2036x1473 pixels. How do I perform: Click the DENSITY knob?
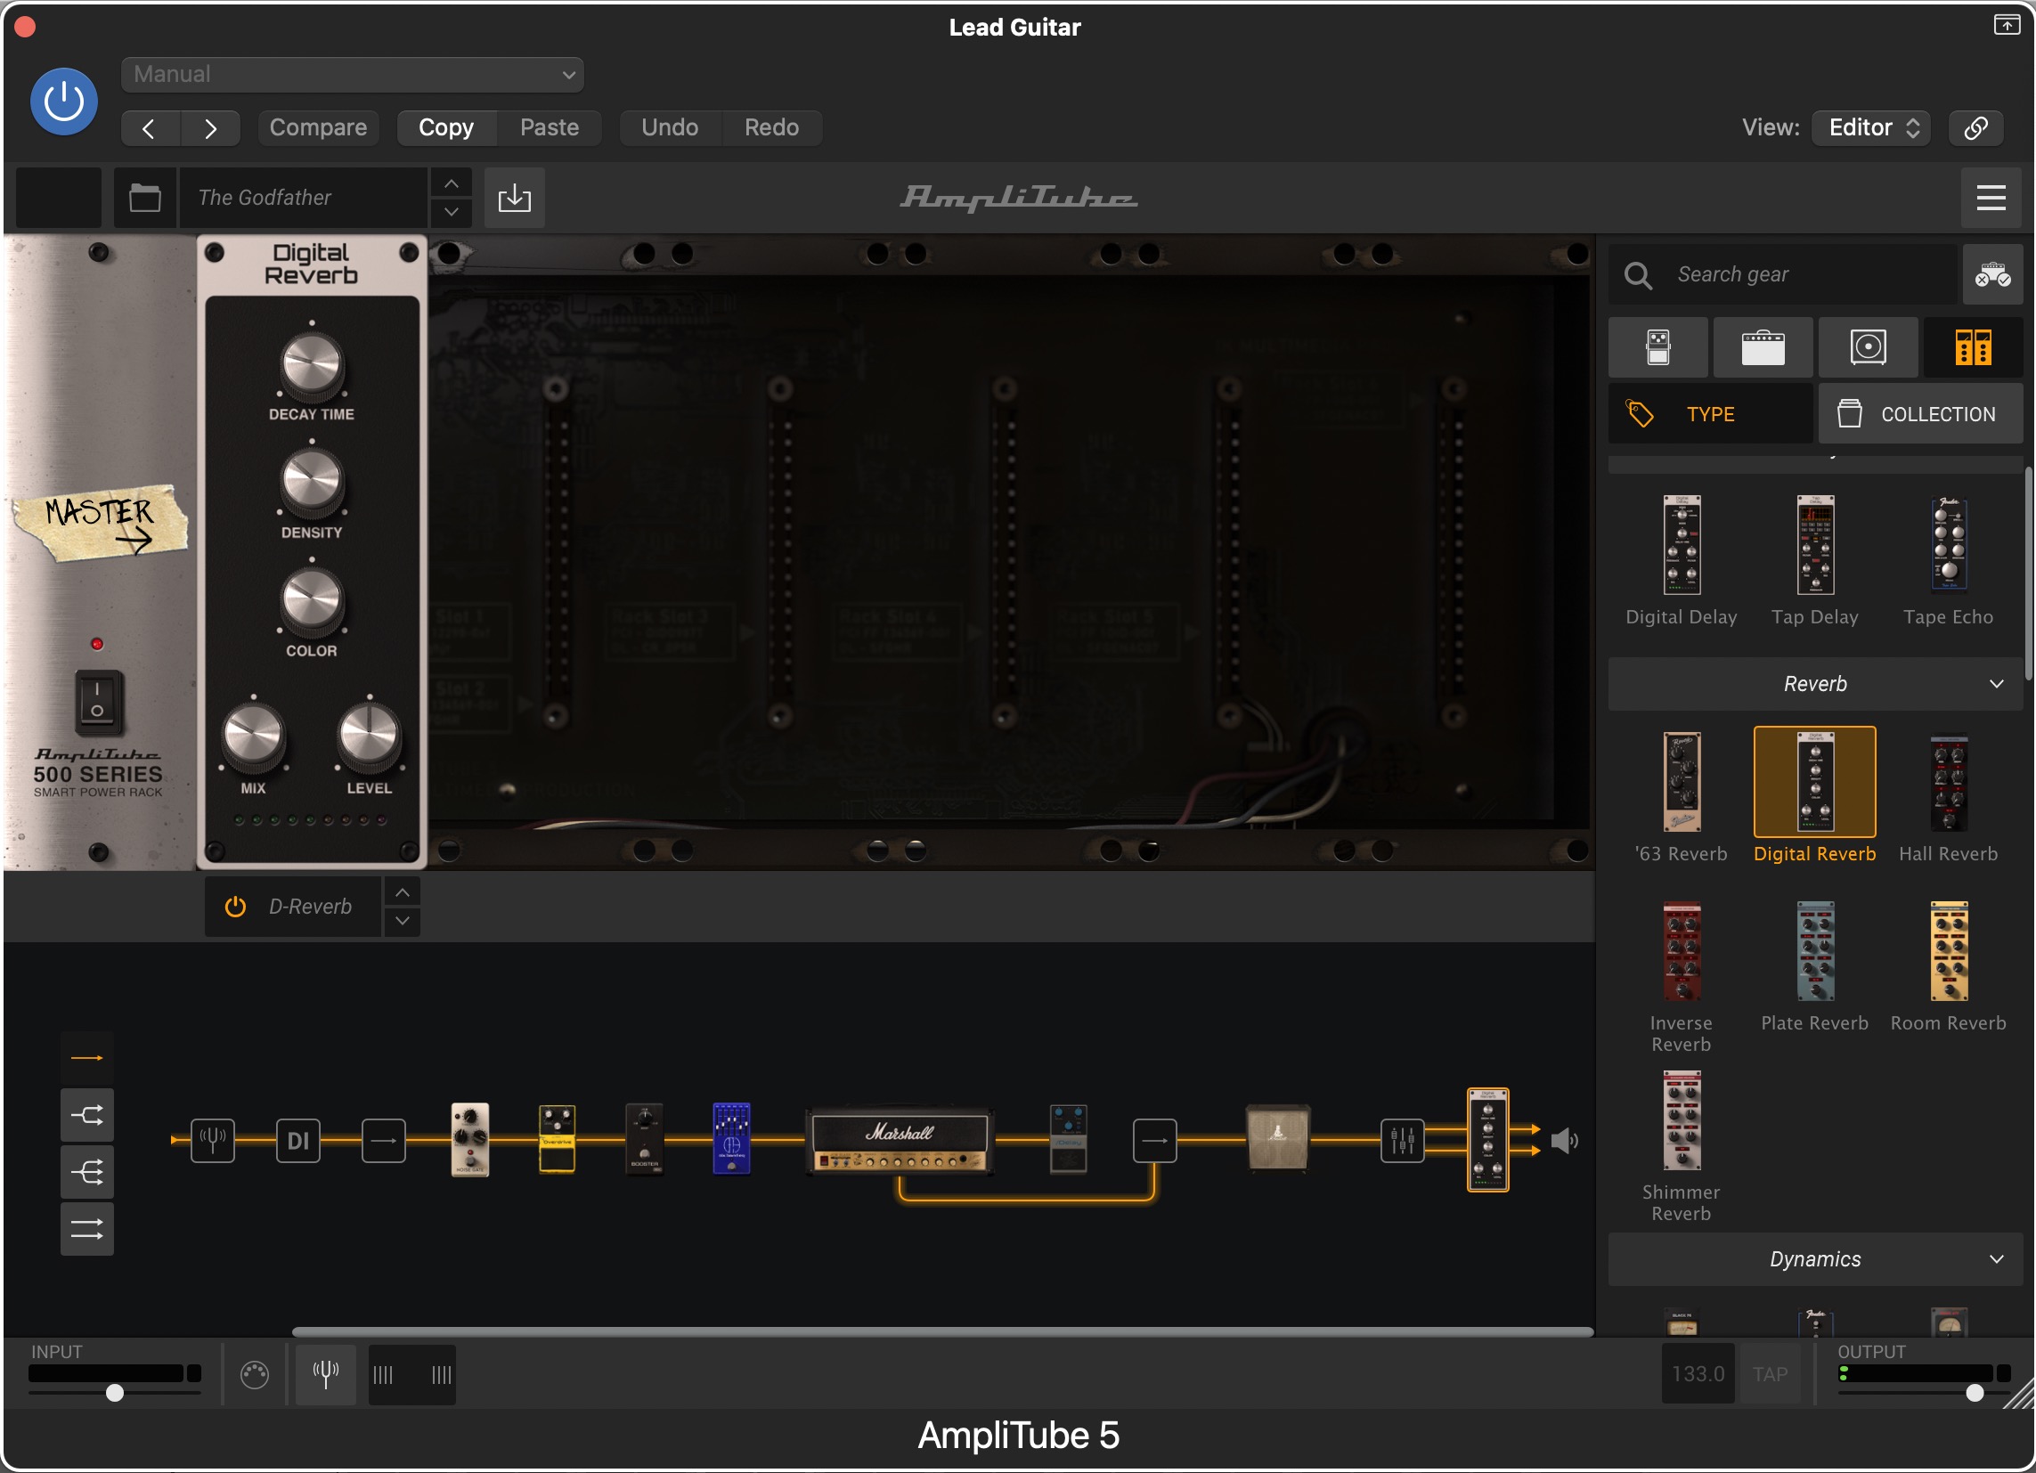[x=312, y=483]
